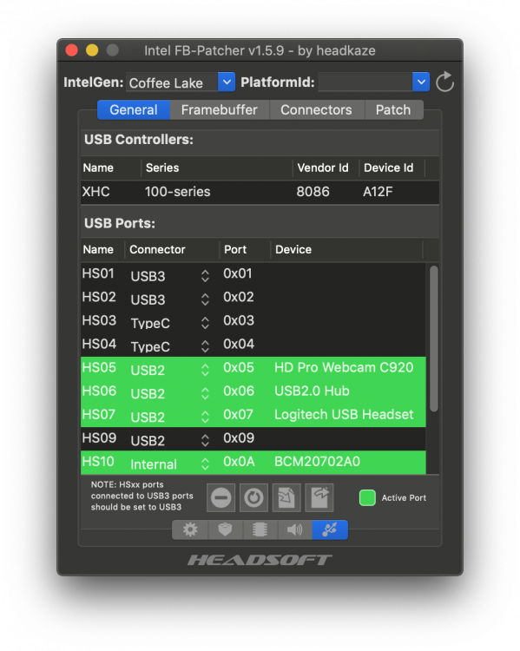
Task: Open the audio speaker section icon
Action: (x=295, y=529)
